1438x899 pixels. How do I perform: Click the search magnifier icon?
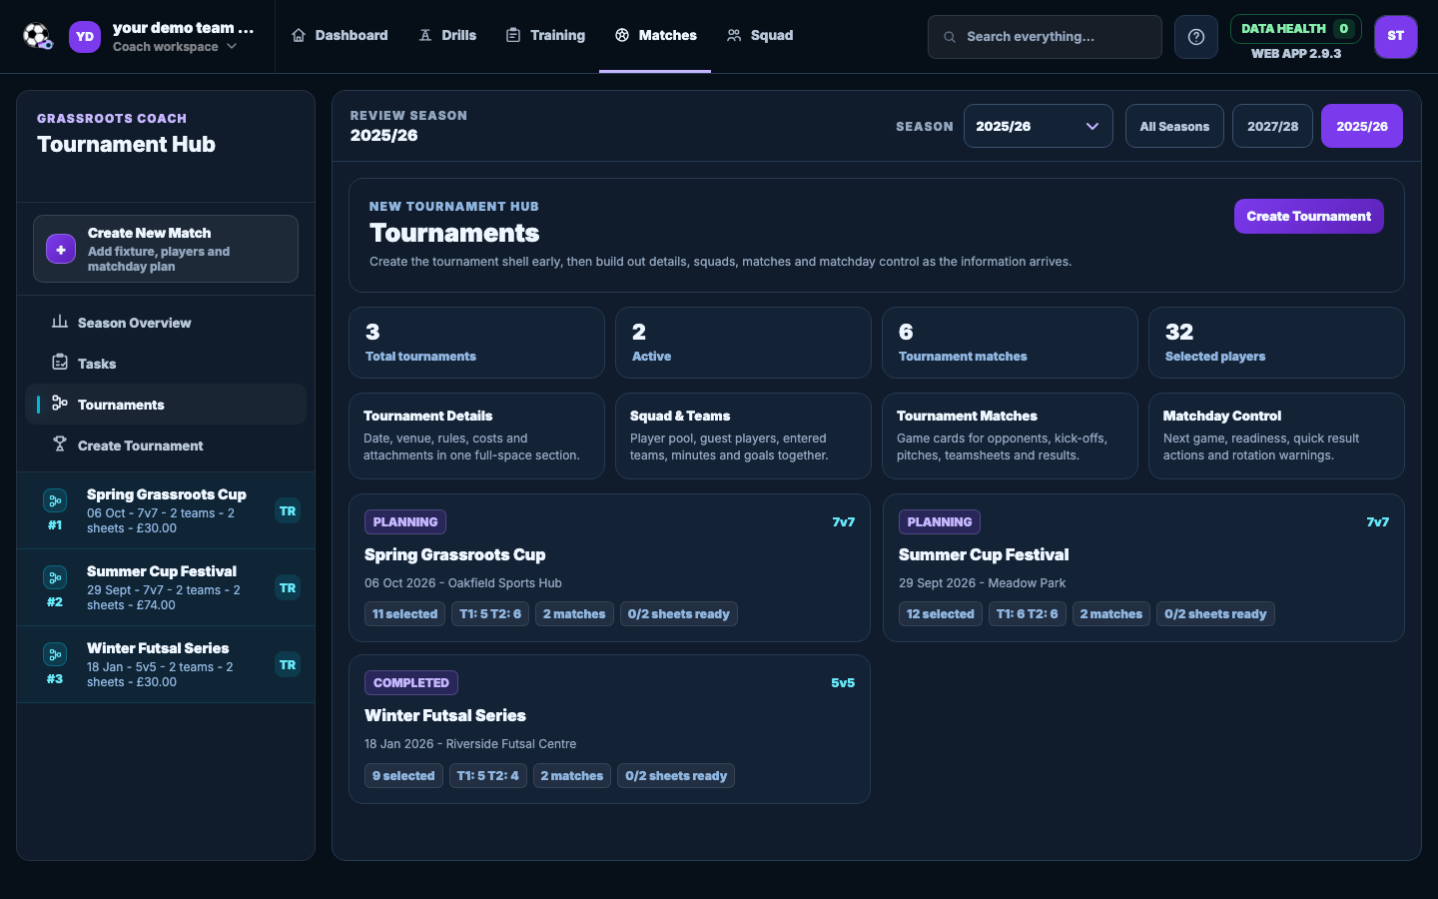tap(950, 37)
